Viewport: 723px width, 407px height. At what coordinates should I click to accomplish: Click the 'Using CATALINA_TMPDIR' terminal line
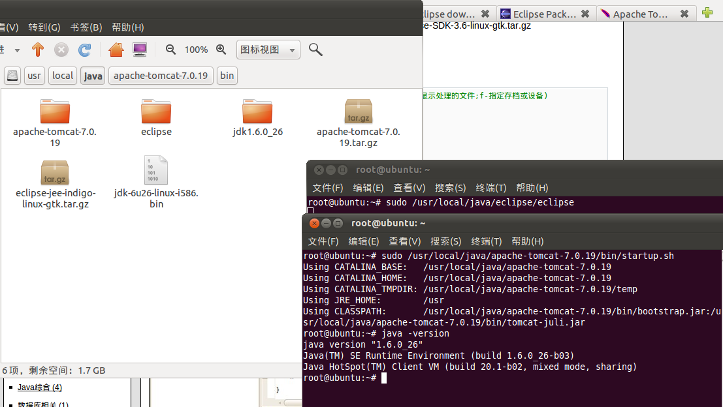click(470, 290)
